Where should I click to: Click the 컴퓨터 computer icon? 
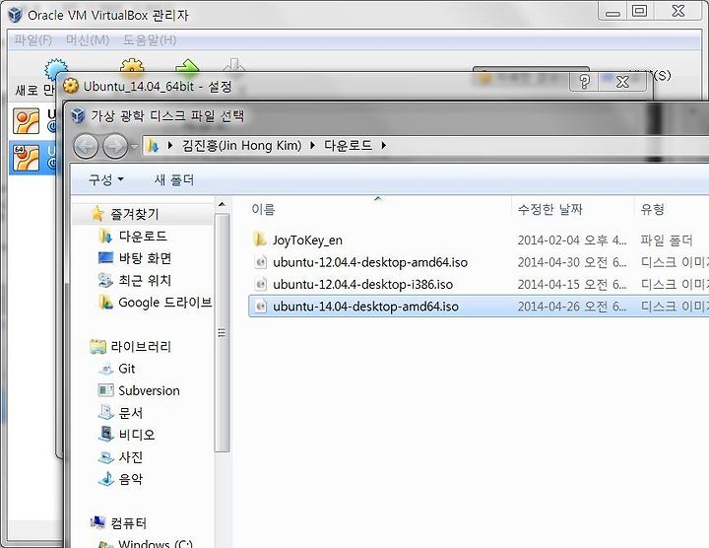97,522
